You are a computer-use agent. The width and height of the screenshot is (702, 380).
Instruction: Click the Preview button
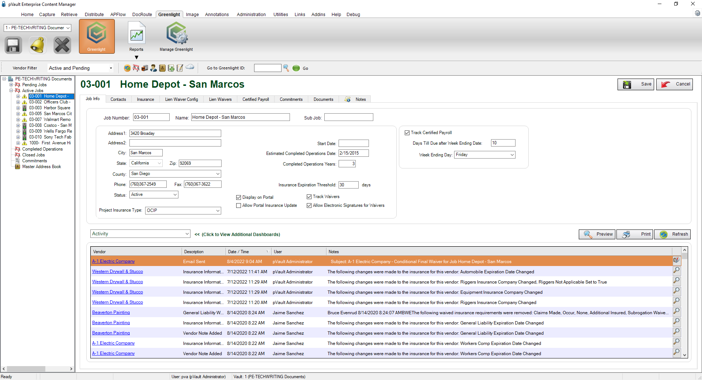(x=597, y=234)
